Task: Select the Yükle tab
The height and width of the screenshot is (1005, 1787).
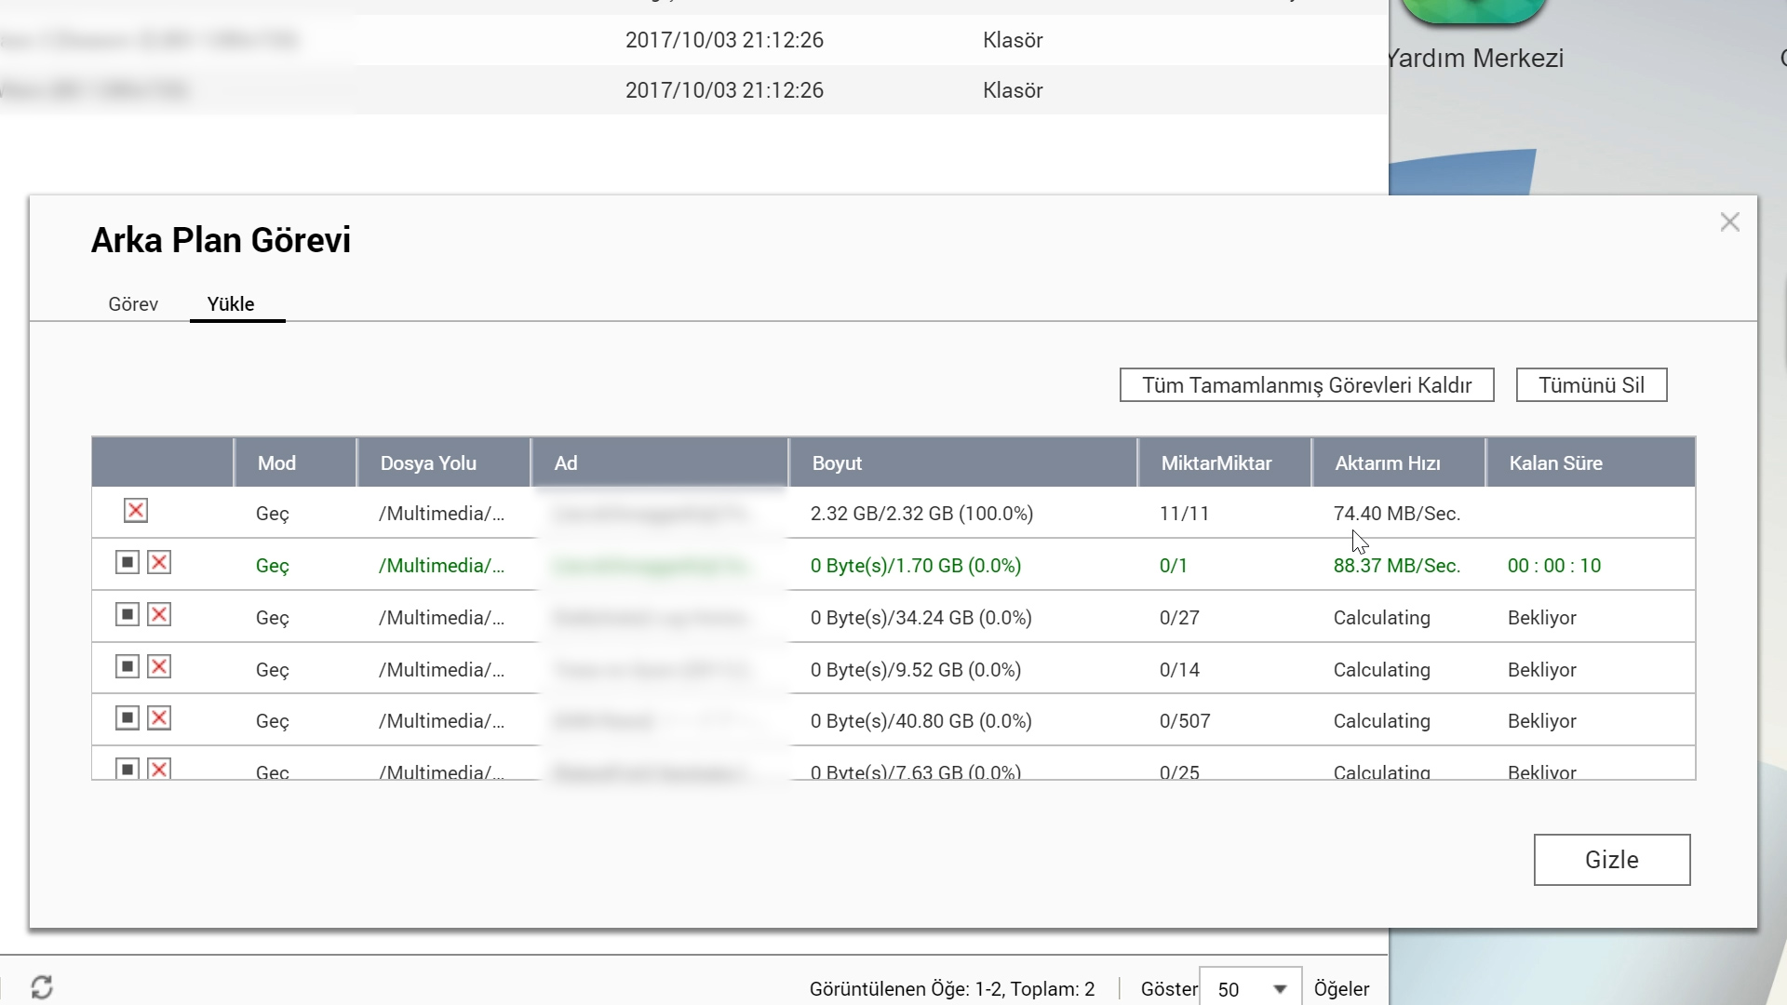Action: (231, 304)
